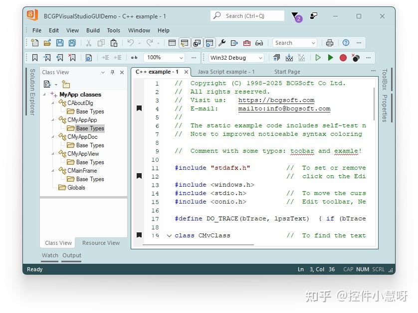418x313 pixels.
Task: Click the mailto:info@bcgsoft.com link
Action: pyautogui.click(x=284, y=108)
